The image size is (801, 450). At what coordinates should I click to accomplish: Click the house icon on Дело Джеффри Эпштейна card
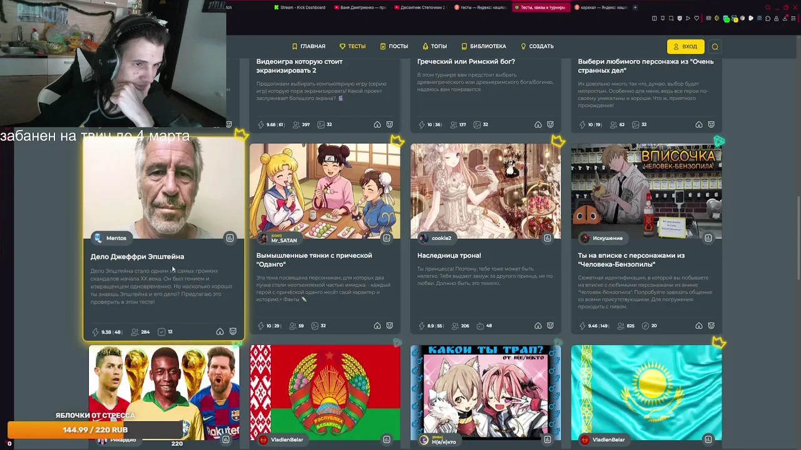(x=220, y=332)
